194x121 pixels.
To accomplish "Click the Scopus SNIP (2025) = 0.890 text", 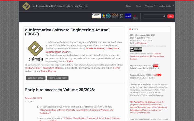I will click(x=142, y=78).
